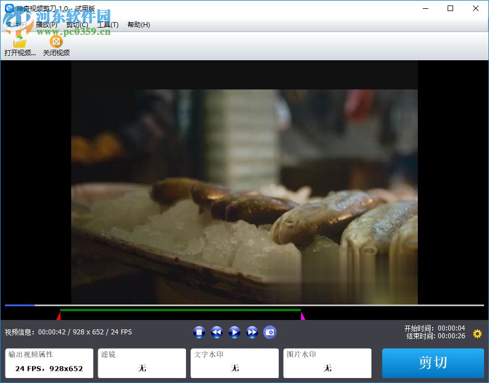
Task: Open time settings gear icon
Action: click(477, 334)
